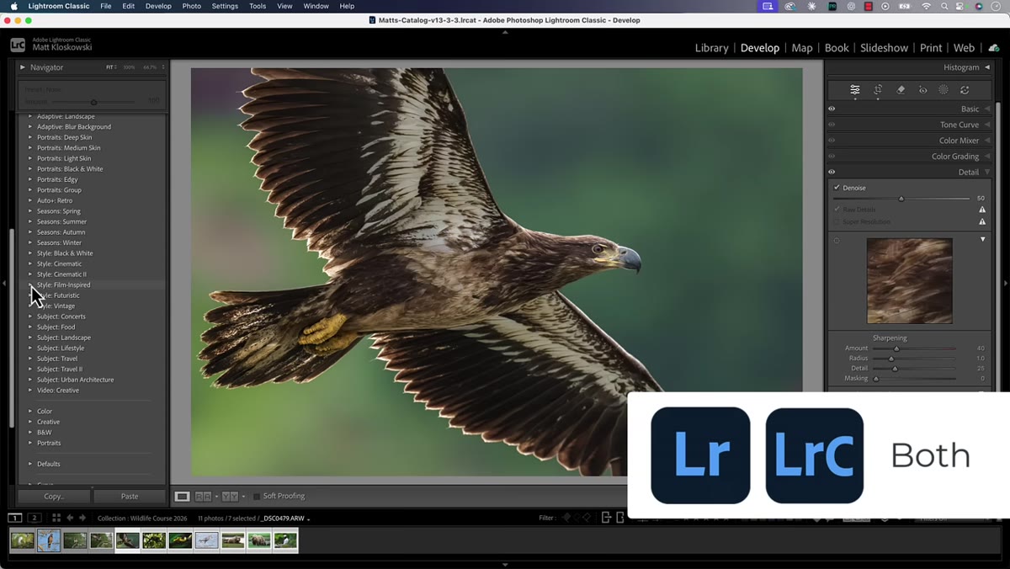
Task: Switch to the Map module
Action: [802, 48]
